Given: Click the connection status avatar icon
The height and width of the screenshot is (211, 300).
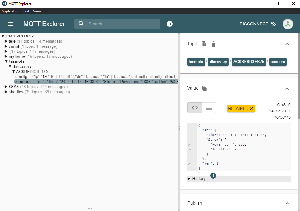Looking at the screenshot, I should (288, 24).
